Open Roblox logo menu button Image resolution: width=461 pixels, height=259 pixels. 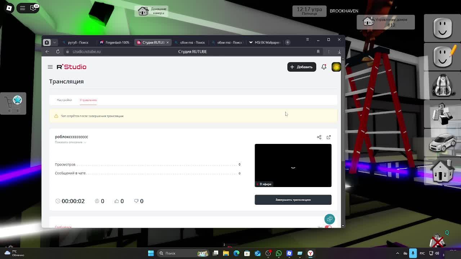coord(9,8)
